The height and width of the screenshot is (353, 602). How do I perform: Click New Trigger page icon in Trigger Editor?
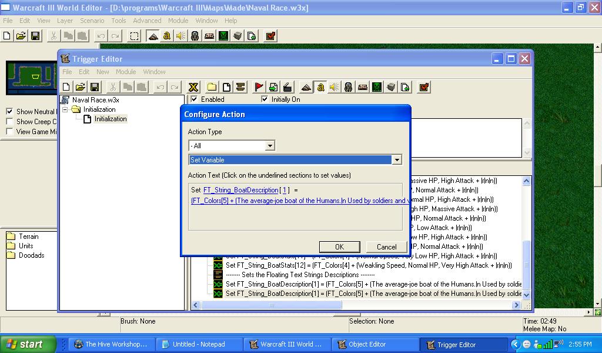point(226,87)
